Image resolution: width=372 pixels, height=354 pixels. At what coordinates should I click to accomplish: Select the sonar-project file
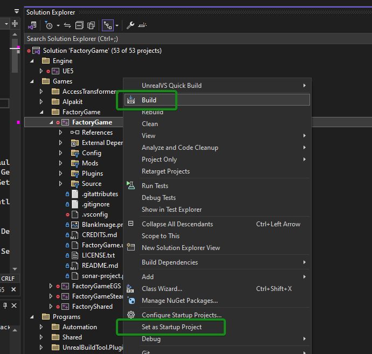[102, 276]
